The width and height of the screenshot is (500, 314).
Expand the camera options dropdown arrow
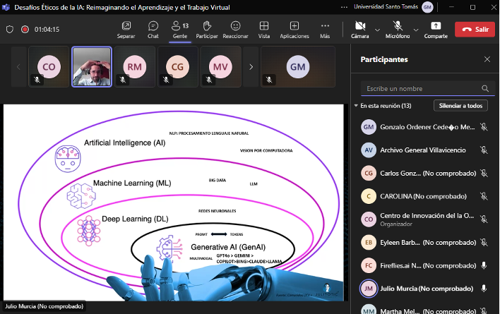tap(377, 30)
